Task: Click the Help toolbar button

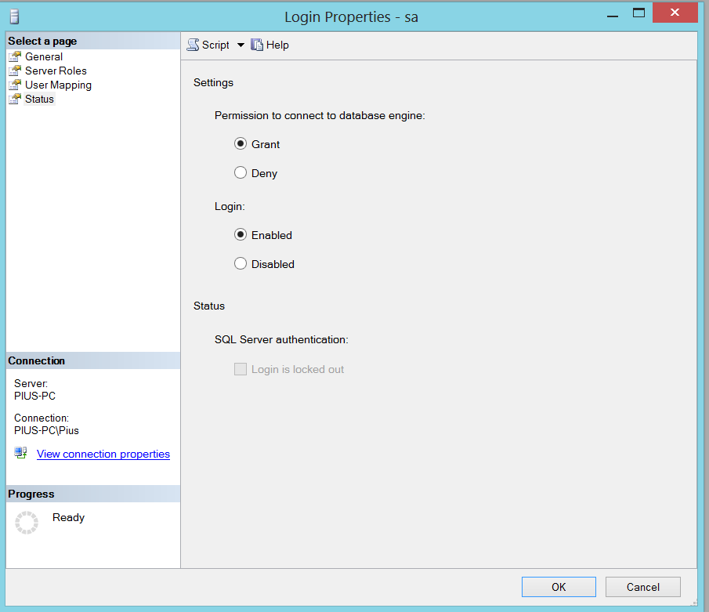Action: click(270, 45)
